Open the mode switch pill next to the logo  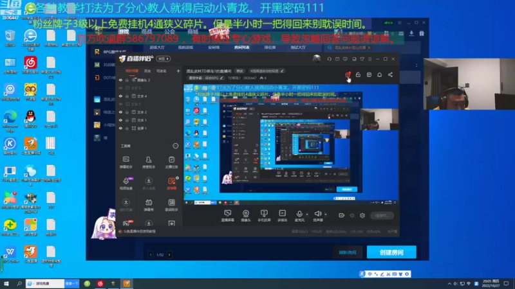coord(164,59)
